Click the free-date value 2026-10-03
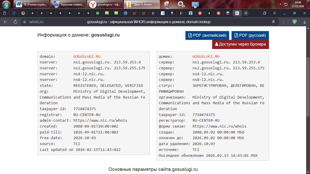The width and height of the screenshot is (310, 174). click(x=84, y=138)
